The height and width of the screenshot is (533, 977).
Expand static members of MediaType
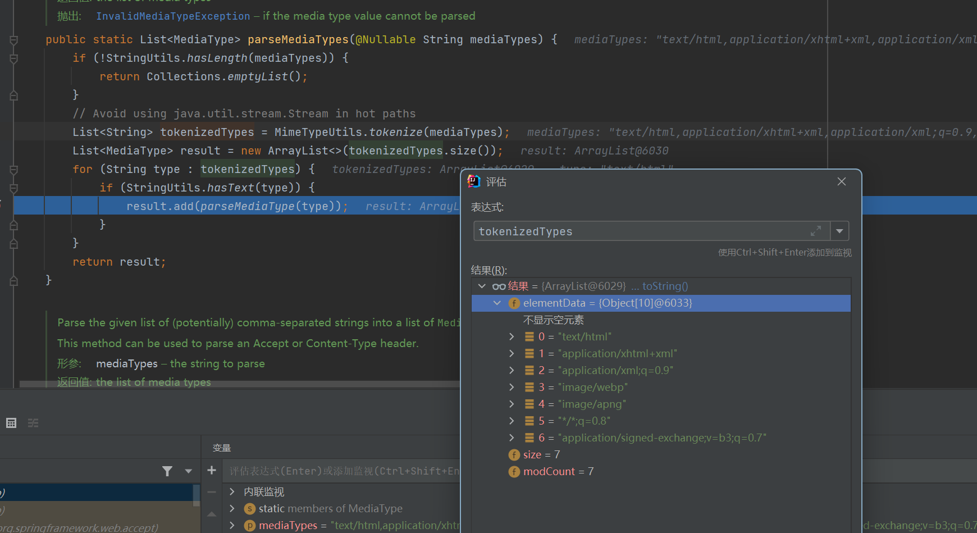(x=232, y=508)
